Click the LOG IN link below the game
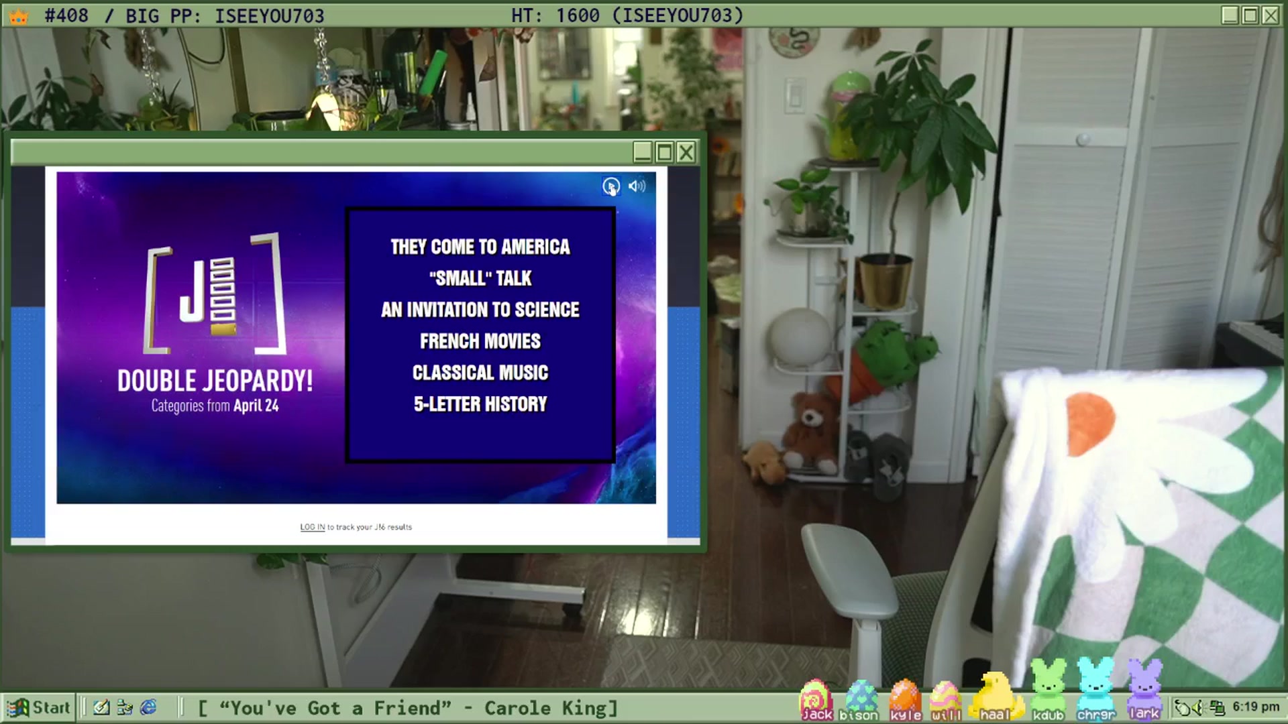Image resolution: width=1288 pixels, height=724 pixels. [x=312, y=527]
